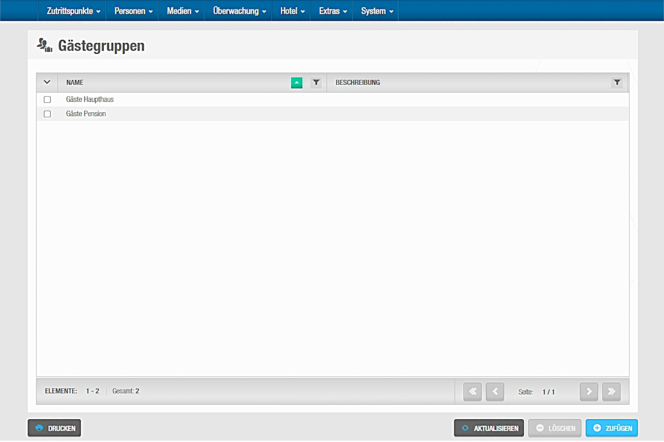Click the Drucken print button
The width and height of the screenshot is (664, 442).
click(x=54, y=428)
